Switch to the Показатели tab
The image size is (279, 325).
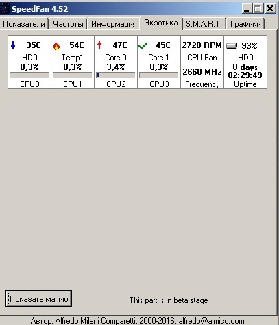[x=24, y=24]
